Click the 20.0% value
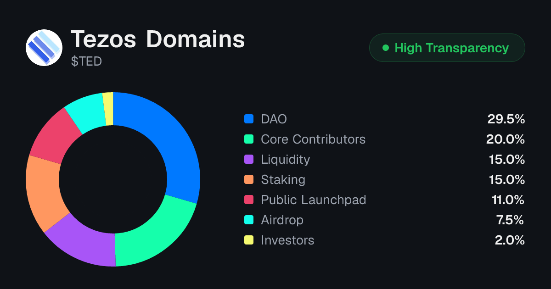The height and width of the screenshot is (289, 551). click(x=506, y=139)
